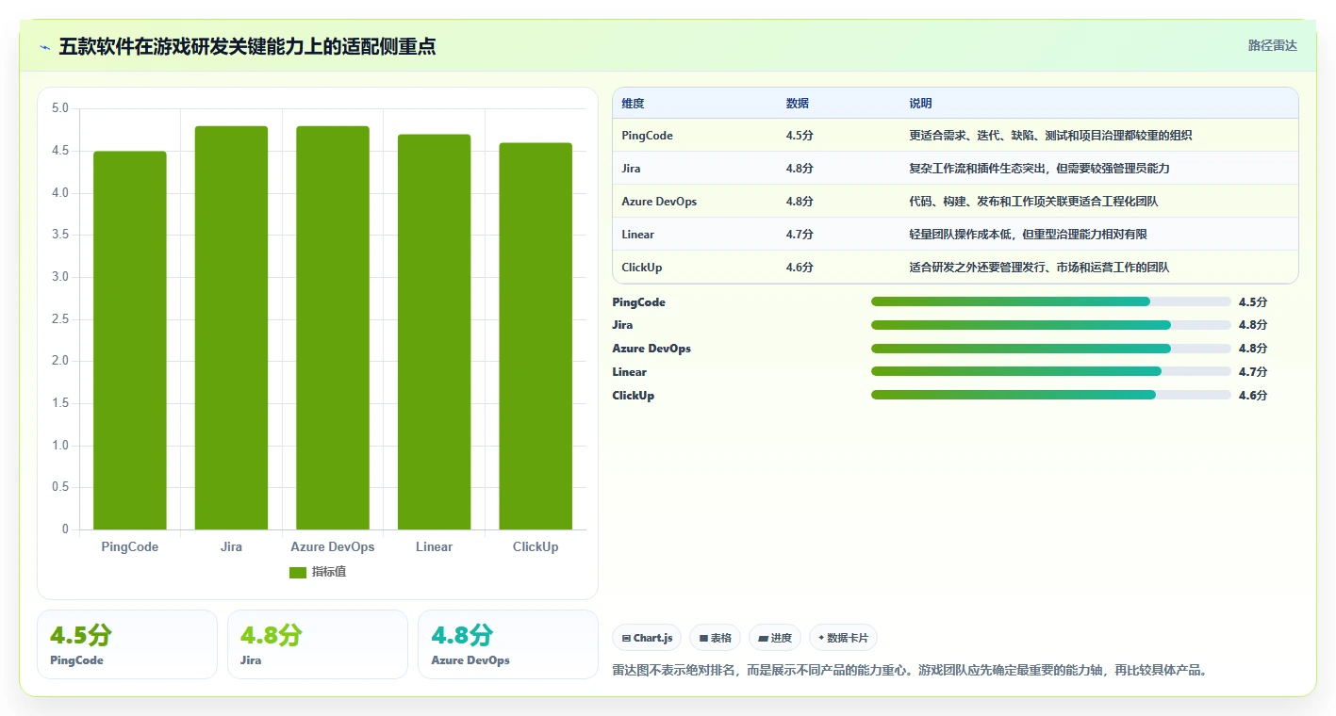Click the Azure DevOps progress bar
Image resolution: width=1336 pixels, height=716 pixels.
click(1051, 349)
